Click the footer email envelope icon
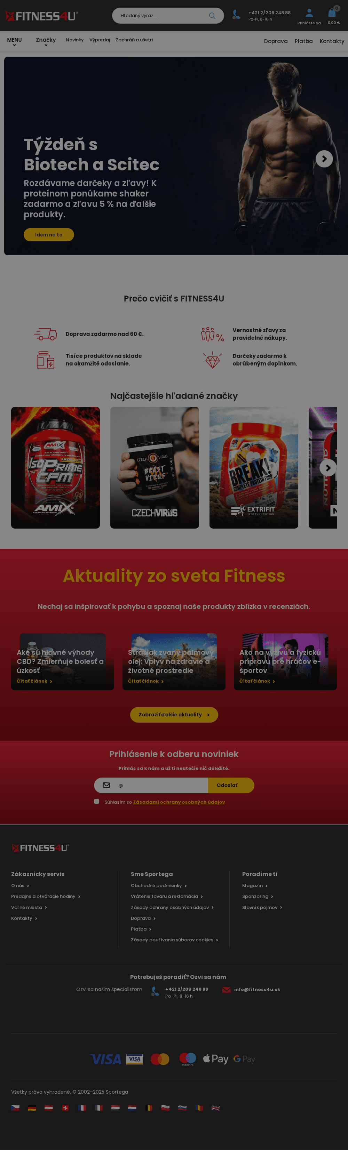The width and height of the screenshot is (348, 1150). tap(227, 990)
